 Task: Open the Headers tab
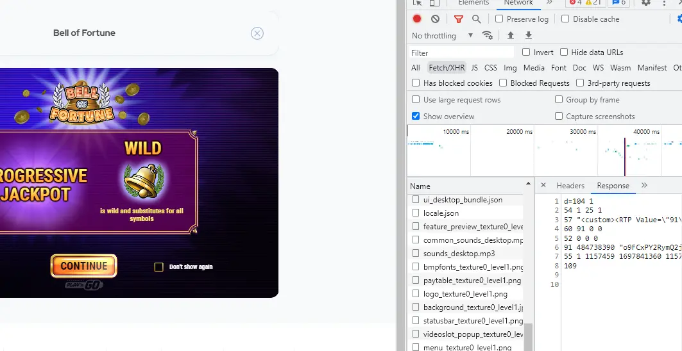[x=570, y=186]
